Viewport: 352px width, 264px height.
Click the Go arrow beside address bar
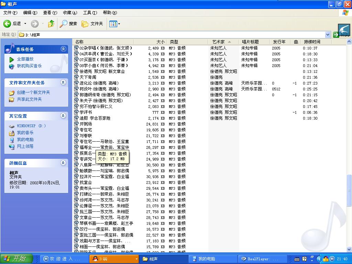(x=336, y=35)
